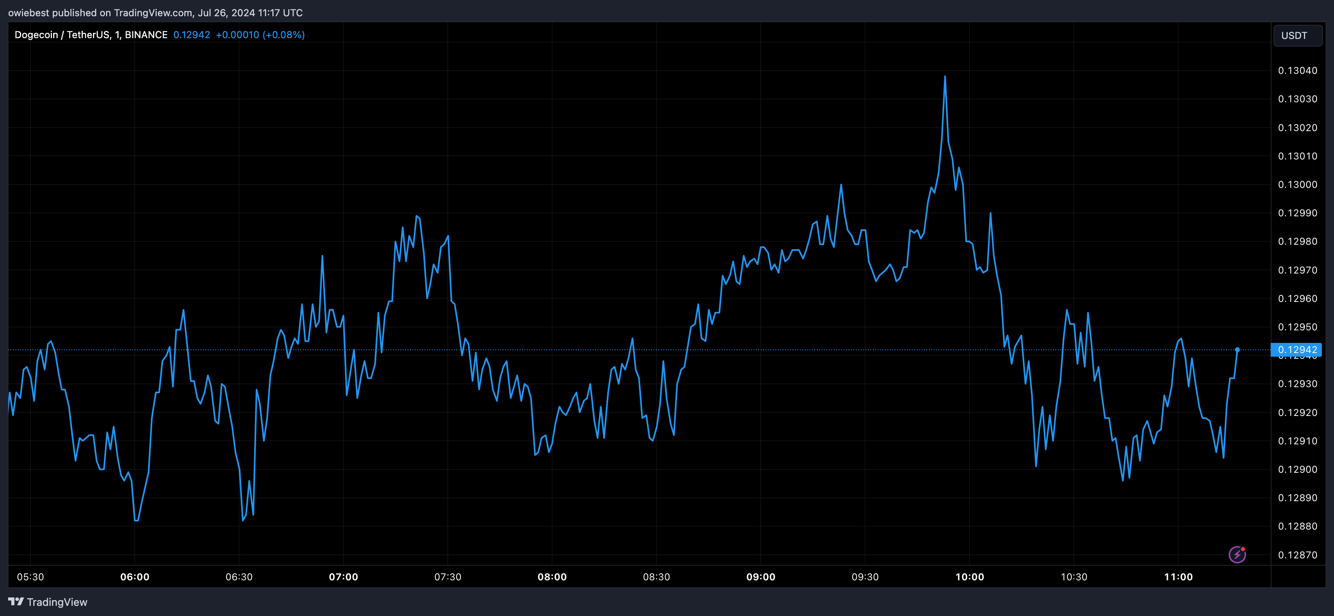Click the 0.13020 price axis label
The width and height of the screenshot is (1334, 616).
tap(1298, 127)
